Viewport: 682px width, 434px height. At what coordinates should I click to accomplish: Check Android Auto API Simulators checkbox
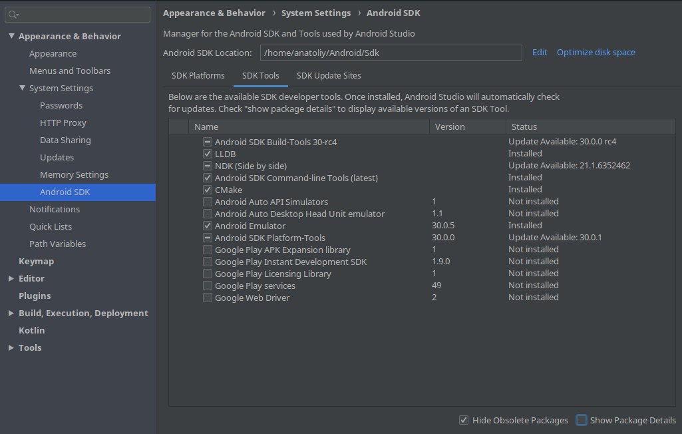click(208, 202)
